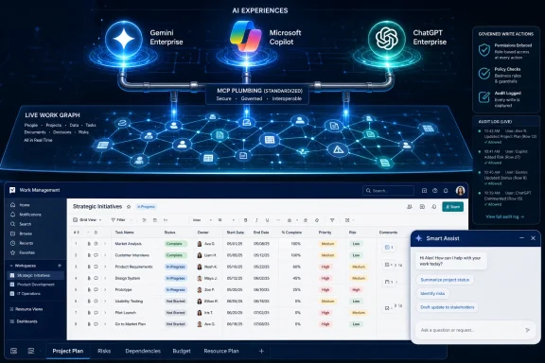545x363 pixels.
Task: Minimize the Smart Assist panel
Action: (521, 238)
